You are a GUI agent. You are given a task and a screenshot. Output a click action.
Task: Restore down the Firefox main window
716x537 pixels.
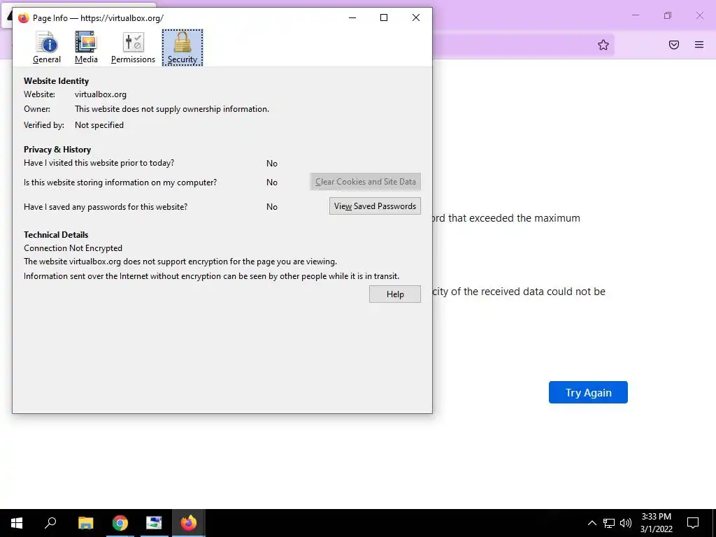(668, 15)
